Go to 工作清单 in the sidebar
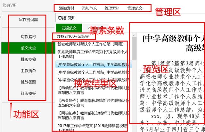Screen dimensions: 205x132 [x=28, y=70]
